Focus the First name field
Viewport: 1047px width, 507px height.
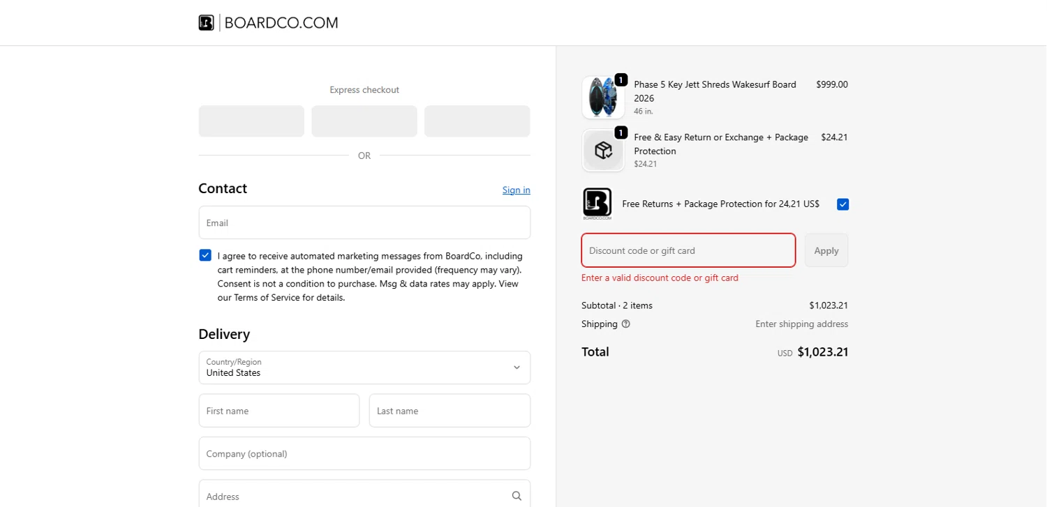click(x=279, y=411)
